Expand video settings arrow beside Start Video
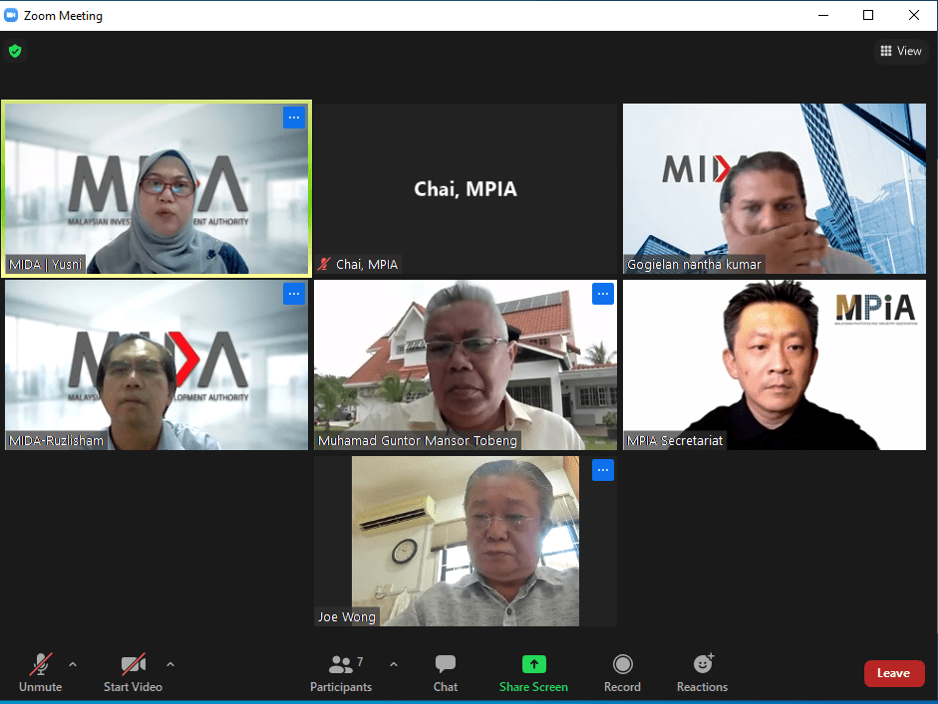Screen dimensions: 938x704 (170, 664)
